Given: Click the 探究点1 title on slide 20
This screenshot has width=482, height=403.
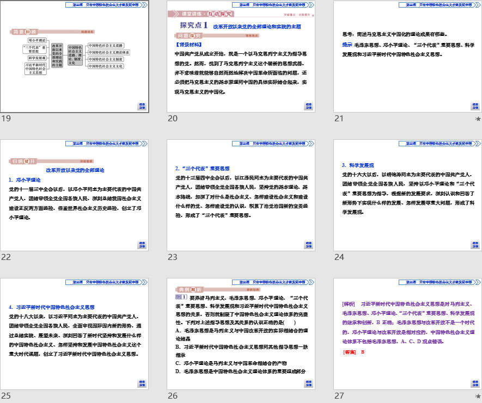Looking at the screenshot, I should tap(194, 25).
